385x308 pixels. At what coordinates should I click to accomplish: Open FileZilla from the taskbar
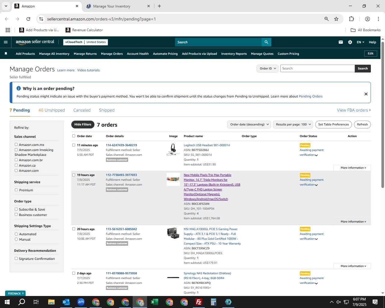coord(199,302)
